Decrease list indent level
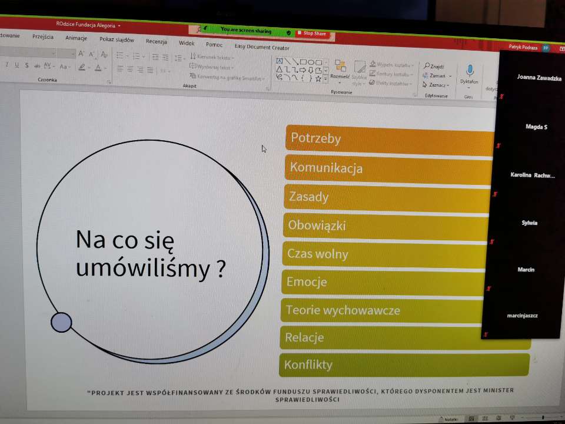 tap(155, 57)
